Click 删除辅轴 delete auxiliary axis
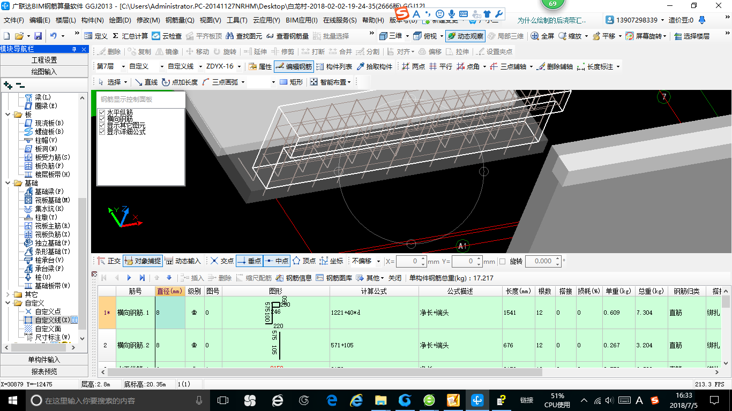This screenshot has height=411, width=732. point(555,66)
